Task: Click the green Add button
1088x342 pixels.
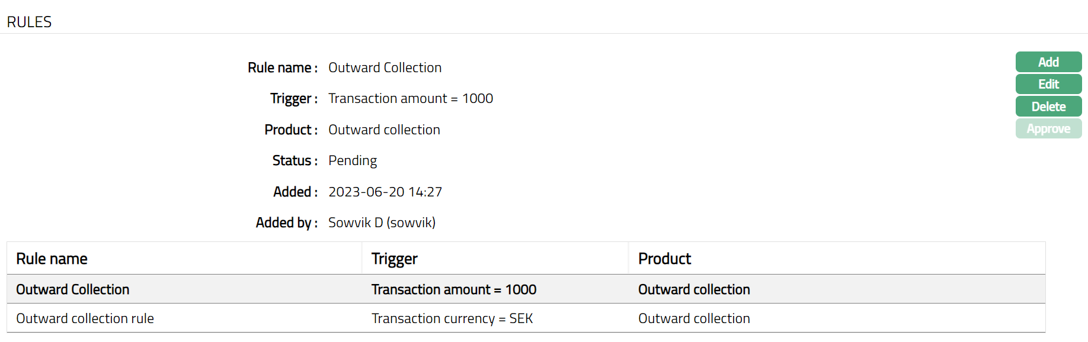Action: coord(1048,62)
